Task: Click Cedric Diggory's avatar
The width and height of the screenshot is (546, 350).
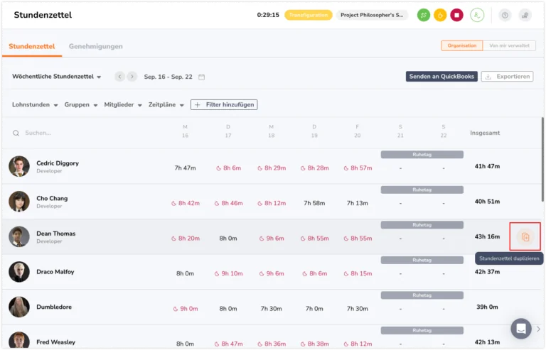Action: click(x=18, y=166)
